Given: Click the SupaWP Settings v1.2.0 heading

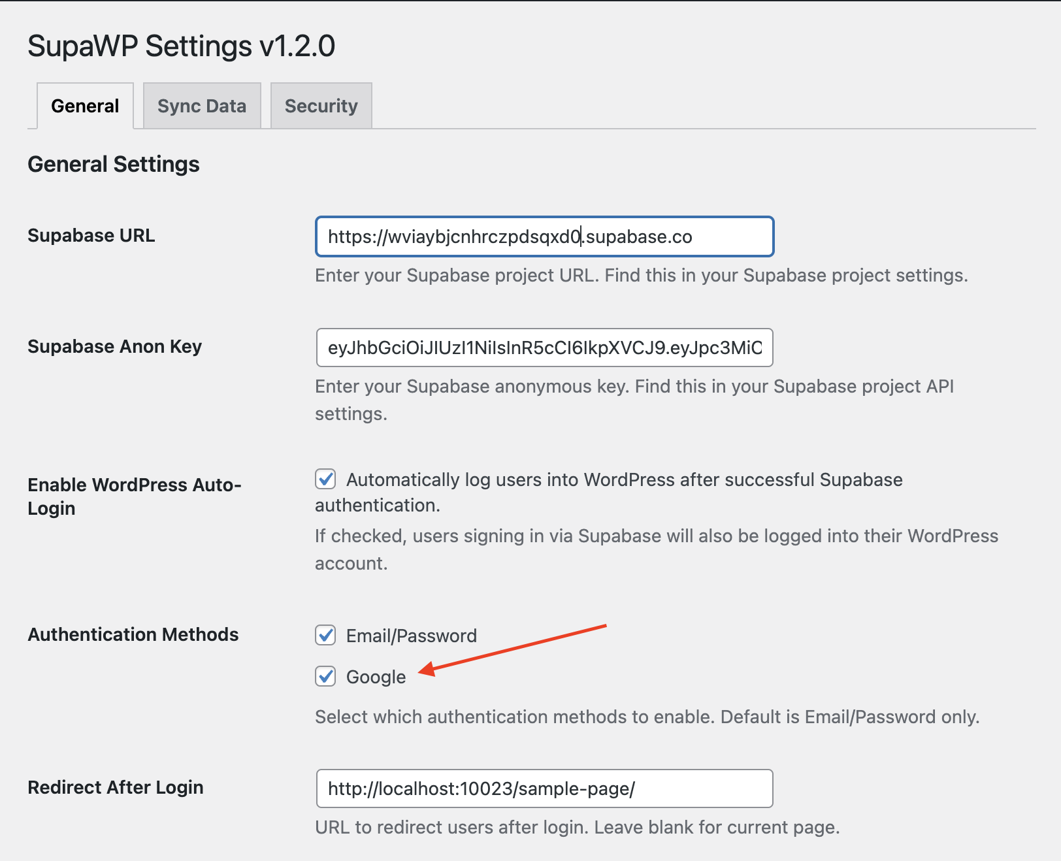Looking at the screenshot, I should (181, 46).
